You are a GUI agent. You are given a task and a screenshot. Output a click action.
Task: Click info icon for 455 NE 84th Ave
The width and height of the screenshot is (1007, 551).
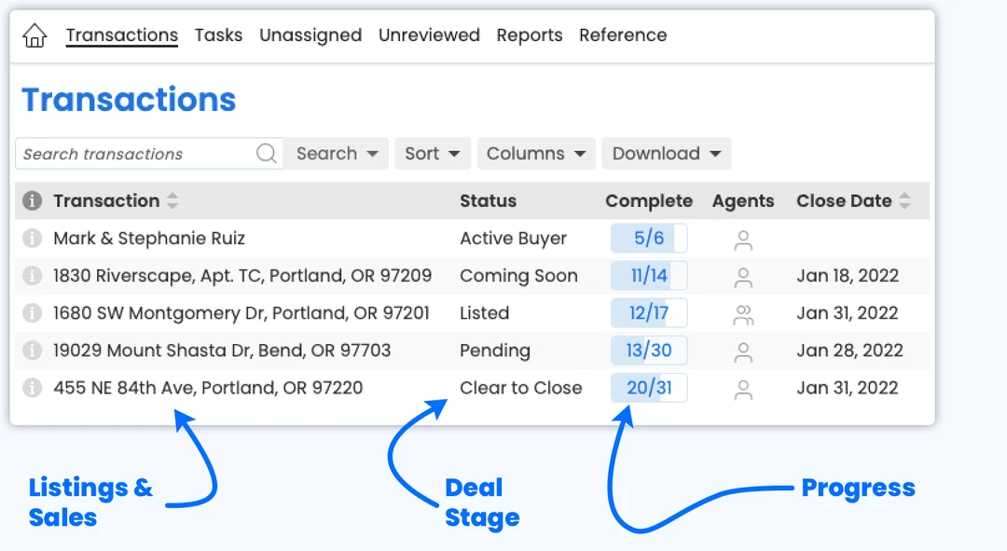[x=33, y=388]
